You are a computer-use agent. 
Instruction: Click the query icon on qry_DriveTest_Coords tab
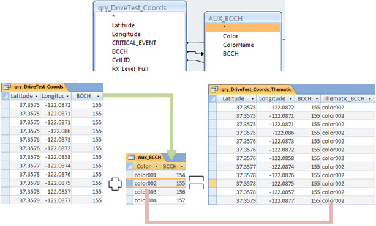(x=7, y=87)
